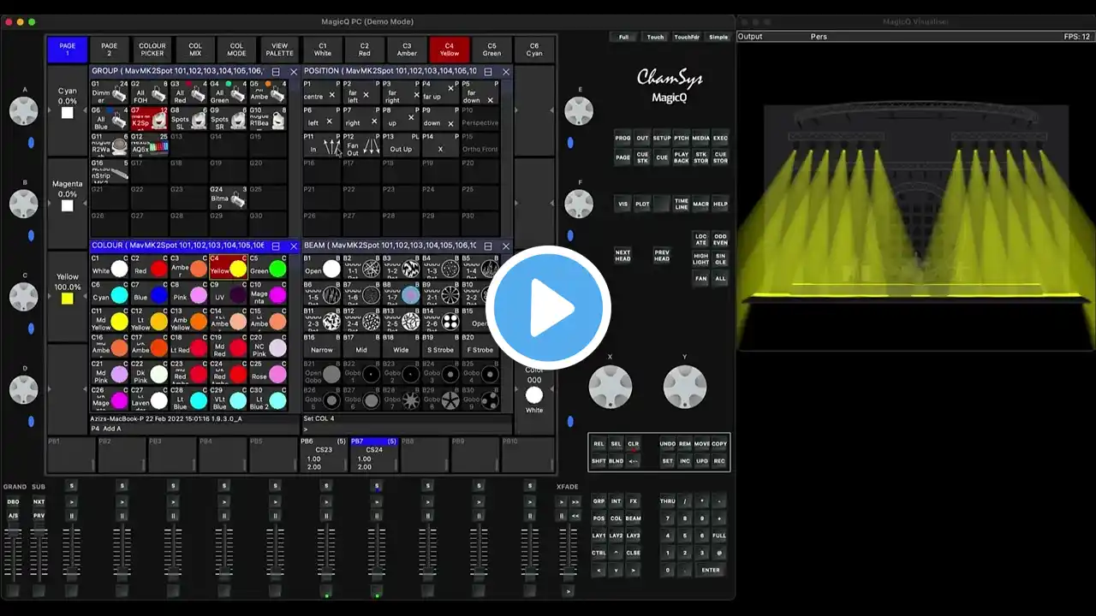The image size is (1096, 616).
Task: Choose the B3 gobo 1-2 beam
Action: (401, 267)
